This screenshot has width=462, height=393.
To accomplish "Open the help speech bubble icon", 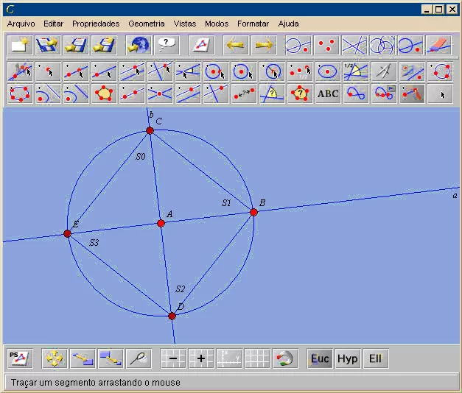I will [x=167, y=45].
